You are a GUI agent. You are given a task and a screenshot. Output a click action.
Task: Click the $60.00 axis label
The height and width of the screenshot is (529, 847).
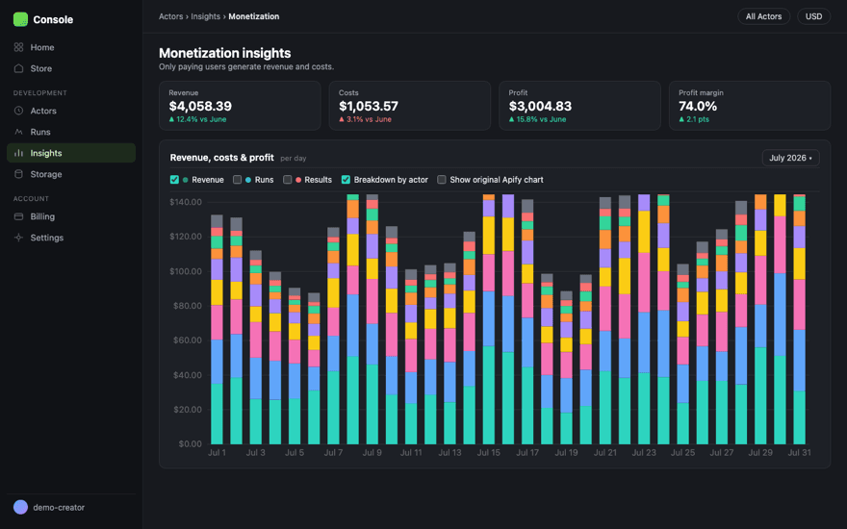point(188,340)
